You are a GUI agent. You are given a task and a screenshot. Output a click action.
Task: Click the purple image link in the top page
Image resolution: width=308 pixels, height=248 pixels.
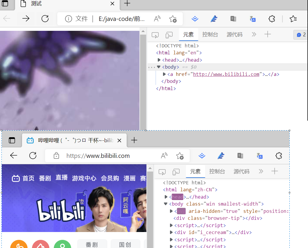[x=70, y=80]
